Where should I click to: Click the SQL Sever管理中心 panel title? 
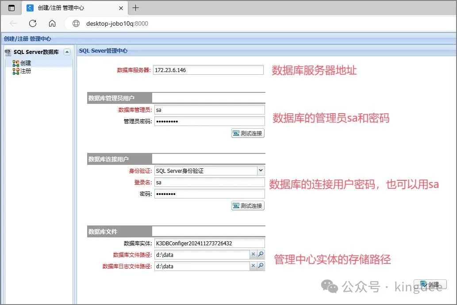point(103,51)
